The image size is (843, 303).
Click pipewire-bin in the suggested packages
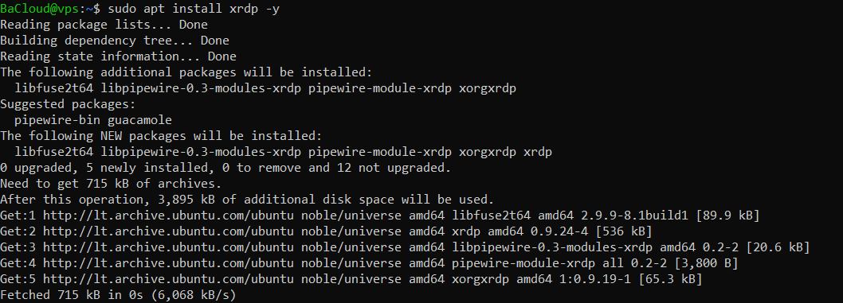[x=57, y=120]
